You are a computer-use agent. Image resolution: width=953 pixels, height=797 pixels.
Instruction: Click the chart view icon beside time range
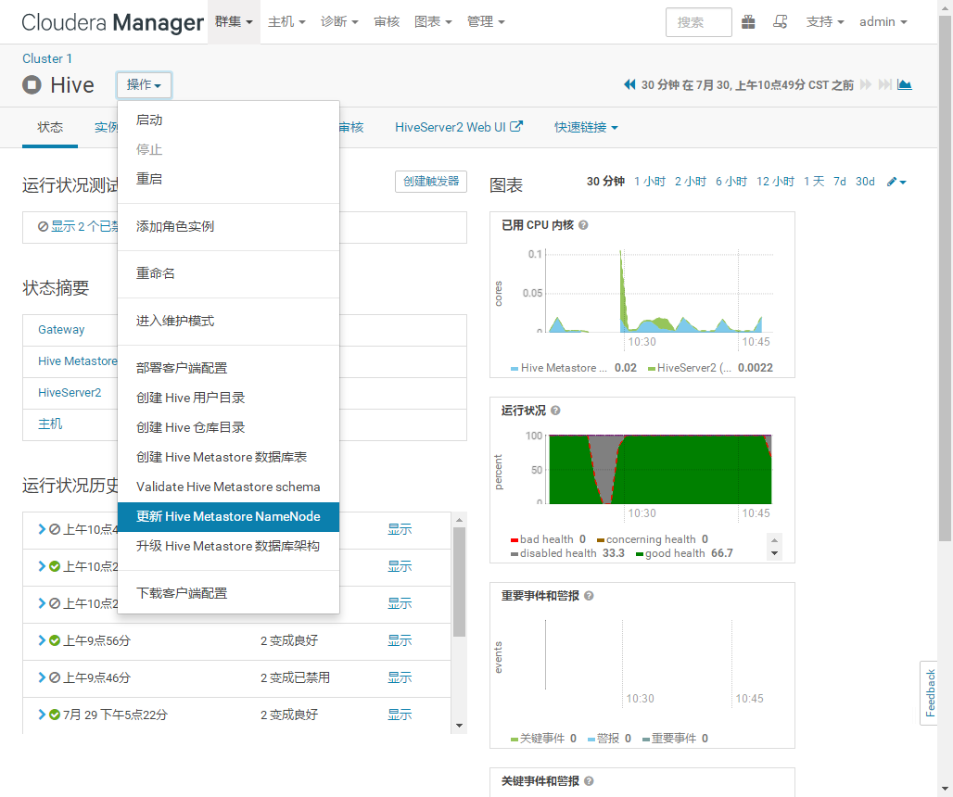(x=905, y=84)
